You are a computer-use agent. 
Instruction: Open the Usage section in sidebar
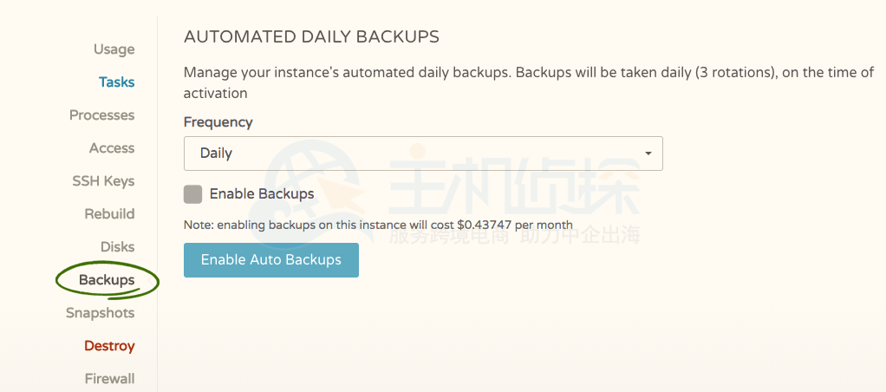(x=114, y=49)
